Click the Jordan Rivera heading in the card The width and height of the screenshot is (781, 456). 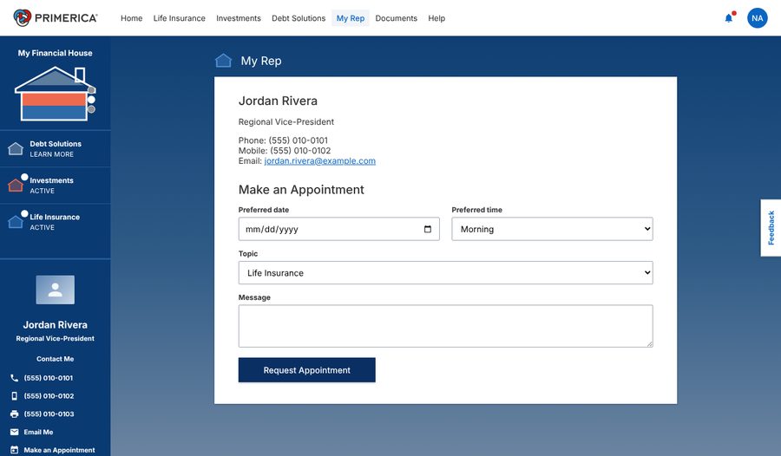(278, 101)
